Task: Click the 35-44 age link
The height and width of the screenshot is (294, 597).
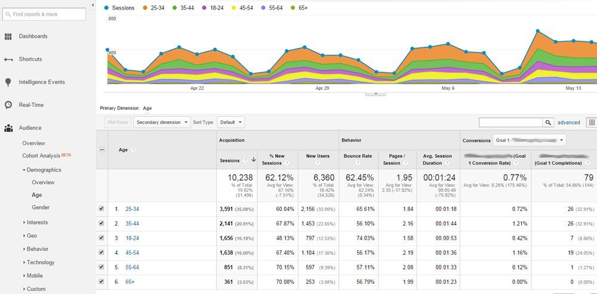Action: click(x=132, y=223)
